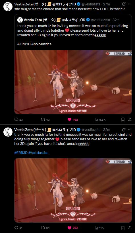Screen dimensions: 135x233
Task: Open the more options menu on the 32m tweet
Action: coord(130,130)
